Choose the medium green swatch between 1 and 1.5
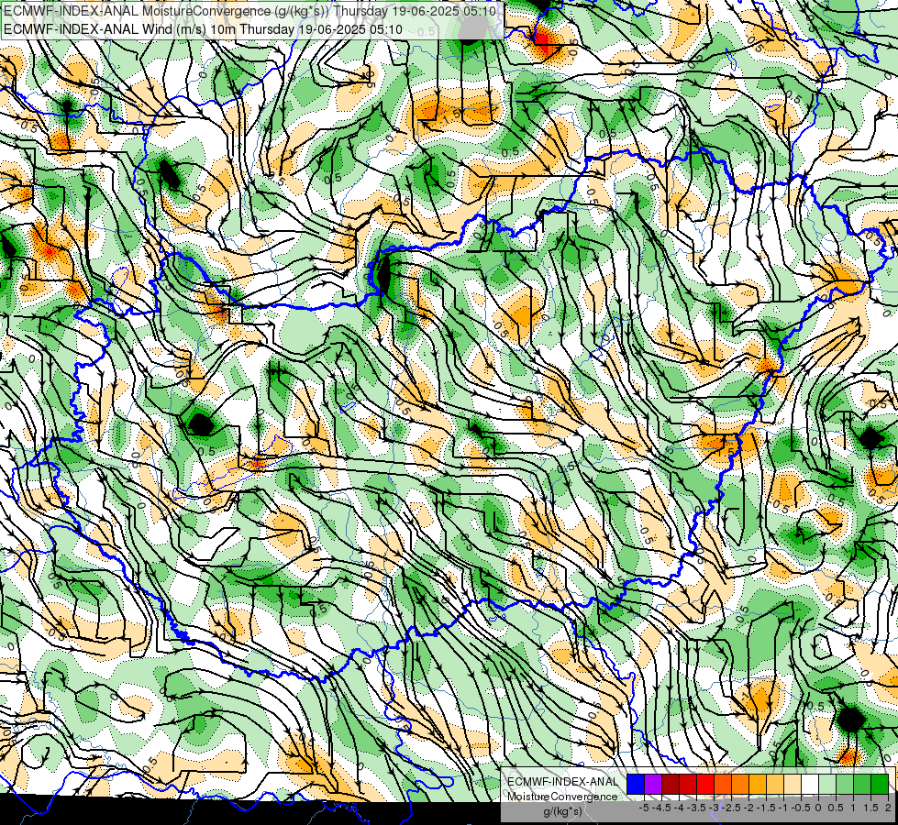Viewport: 898px width, 825px height. (x=862, y=785)
